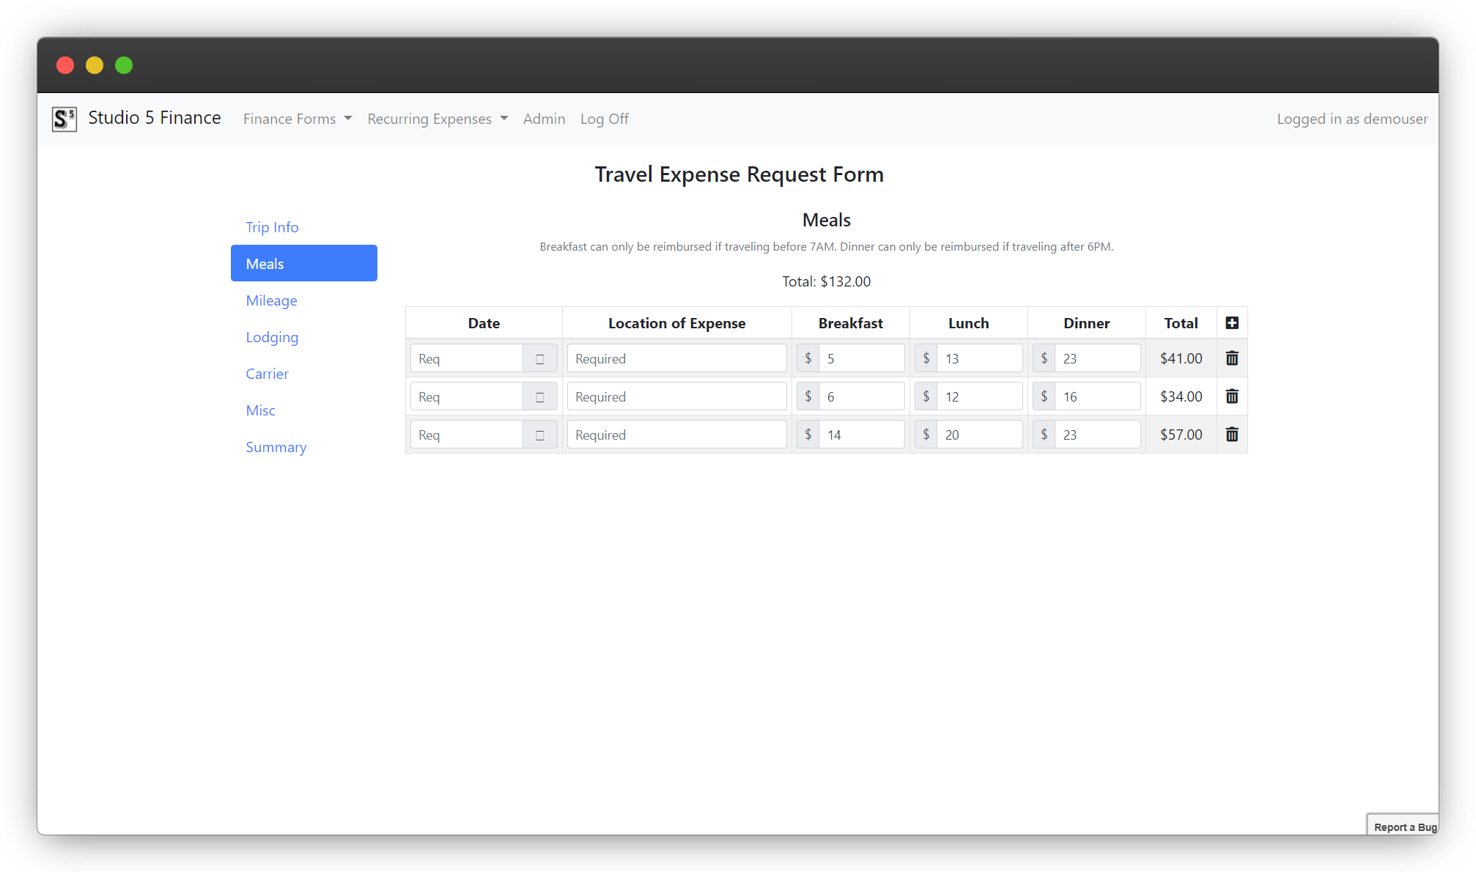Open calendar picker in third row date

540,435
